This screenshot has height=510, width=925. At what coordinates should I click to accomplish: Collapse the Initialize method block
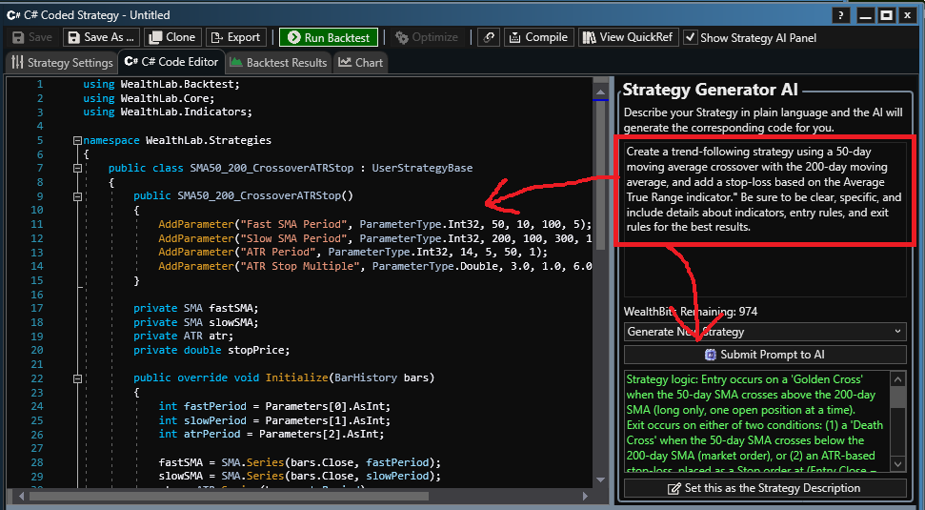(77, 378)
